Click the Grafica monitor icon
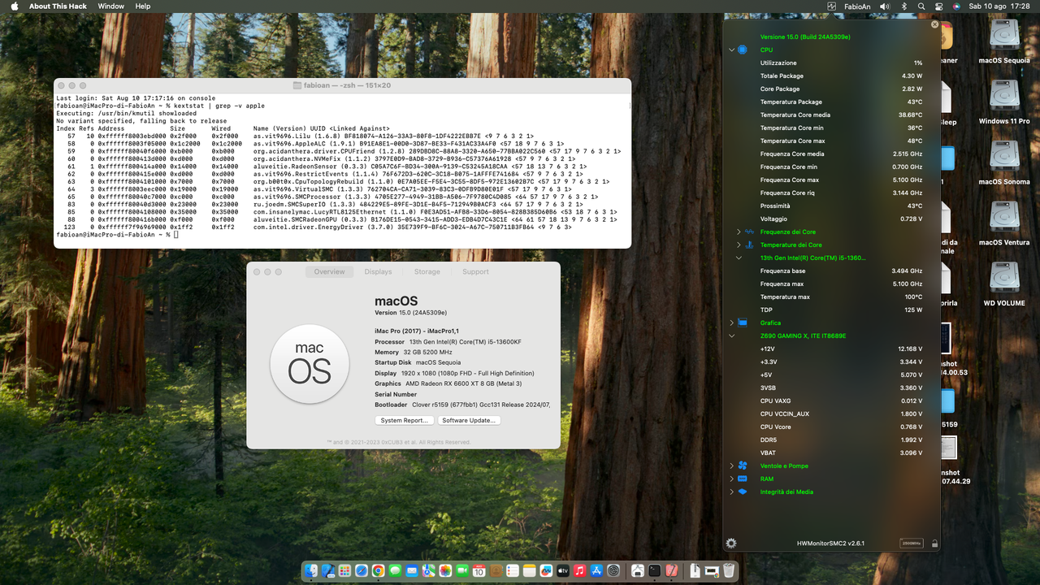Screen dimensions: 1040x585 [x=743, y=323]
